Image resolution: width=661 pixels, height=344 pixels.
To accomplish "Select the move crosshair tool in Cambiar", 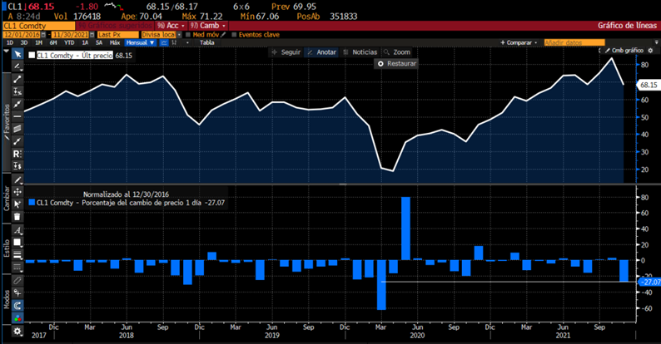I will tap(17, 191).
